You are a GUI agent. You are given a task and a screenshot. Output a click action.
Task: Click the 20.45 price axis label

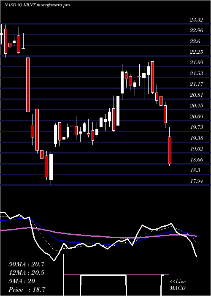pyautogui.click(x=197, y=106)
